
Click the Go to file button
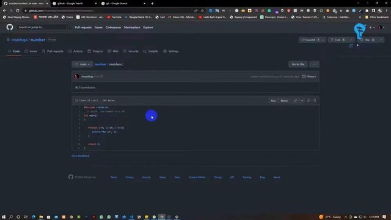point(298,64)
